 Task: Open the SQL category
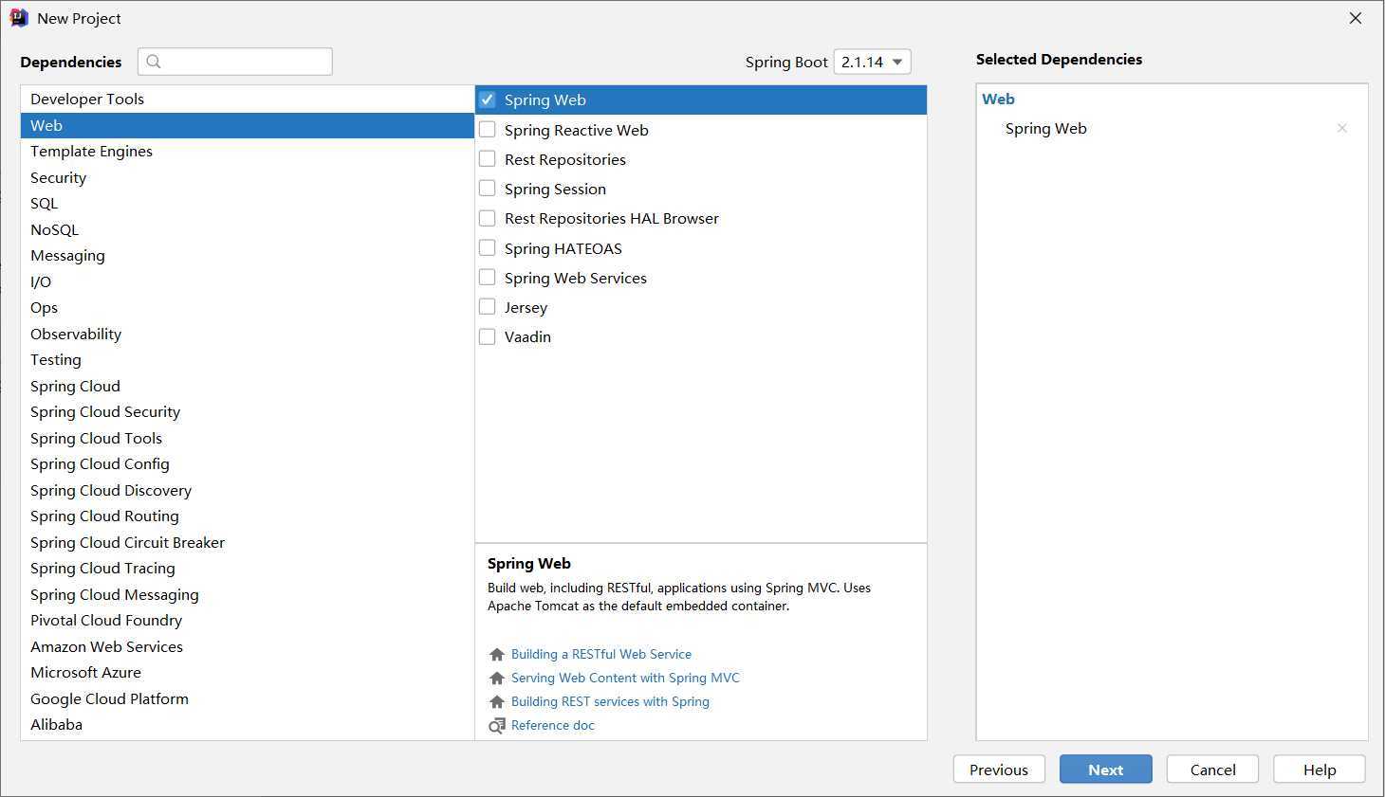247,203
